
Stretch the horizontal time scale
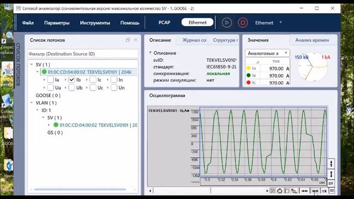315,191
